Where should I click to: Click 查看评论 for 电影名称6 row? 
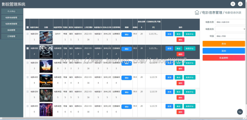189,106
